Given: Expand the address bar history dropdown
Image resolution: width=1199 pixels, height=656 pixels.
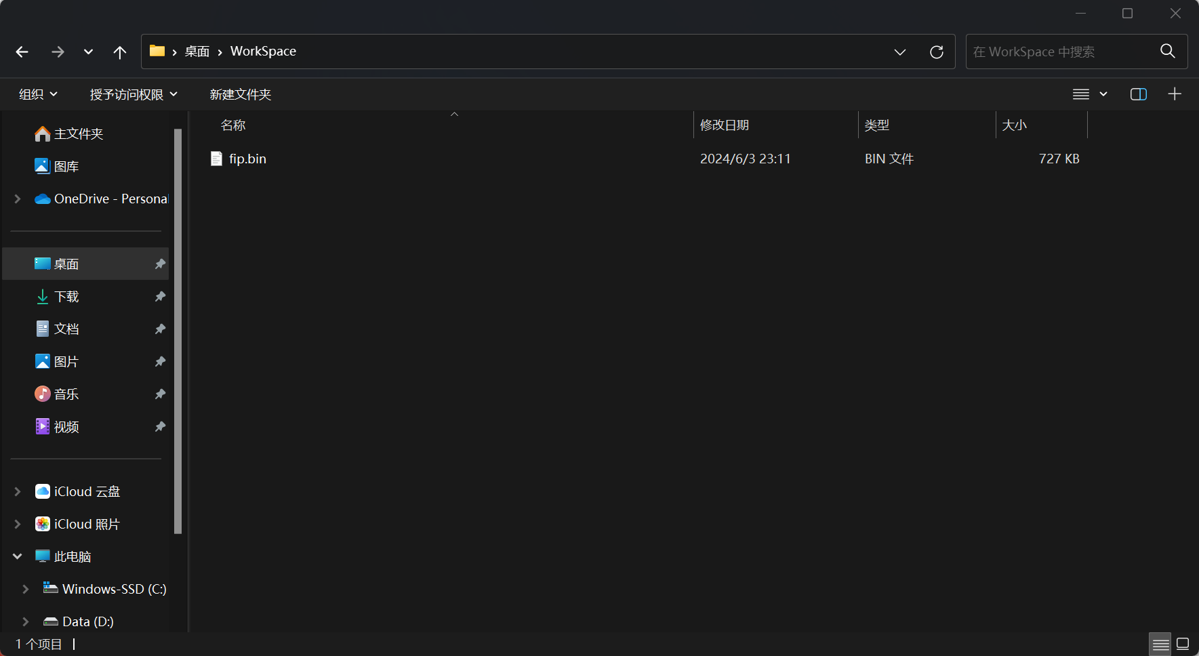Looking at the screenshot, I should point(899,52).
